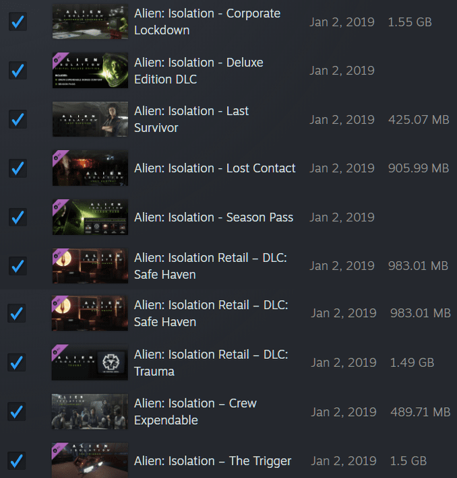This screenshot has width=457, height=478.
Task: Click the Crew Expendable title text
Action: coord(195,411)
